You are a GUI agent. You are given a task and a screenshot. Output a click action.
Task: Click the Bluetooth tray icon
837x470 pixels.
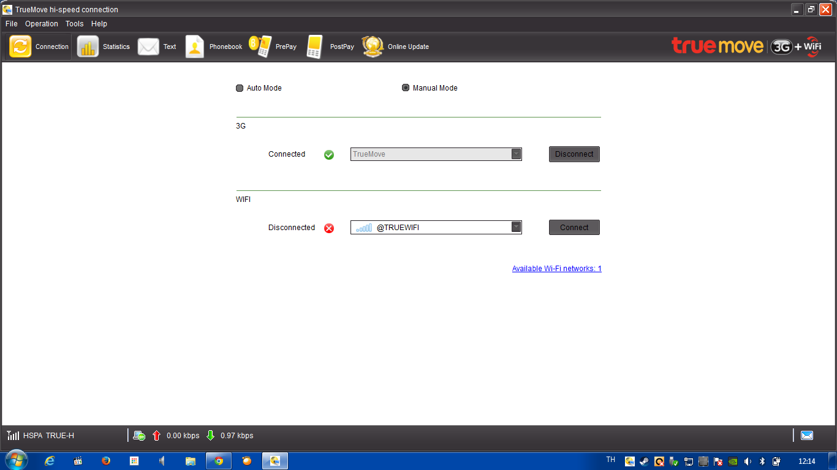(x=762, y=461)
